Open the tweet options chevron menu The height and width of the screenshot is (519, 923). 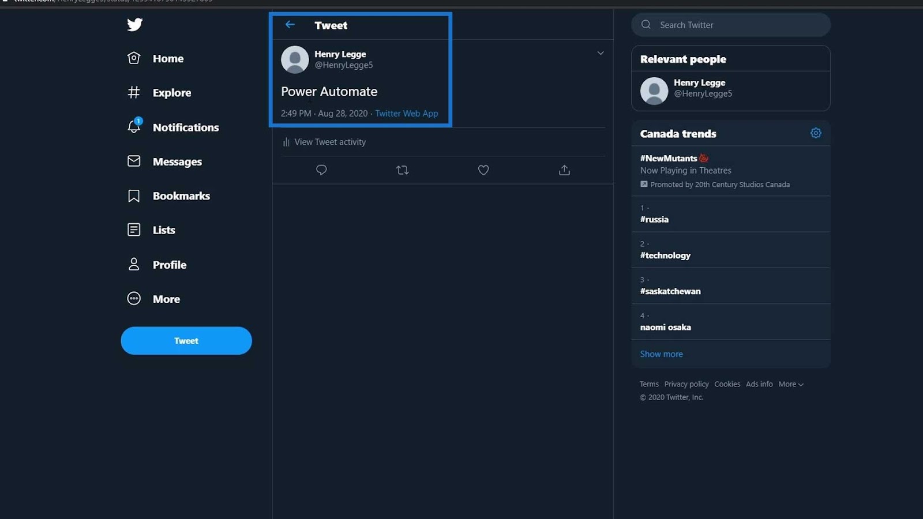tap(600, 53)
